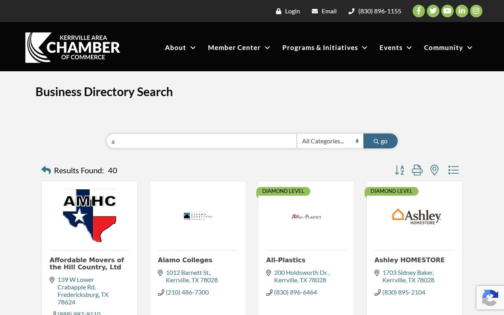Click the (830) 896-6464 phone number
Image resolution: width=504 pixels, height=315 pixels.
click(296, 292)
